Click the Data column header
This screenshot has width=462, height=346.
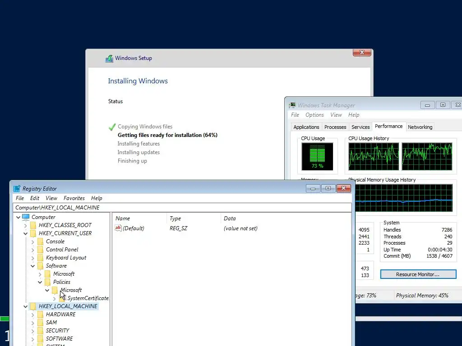pyautogui.click(x=286, y=219)
